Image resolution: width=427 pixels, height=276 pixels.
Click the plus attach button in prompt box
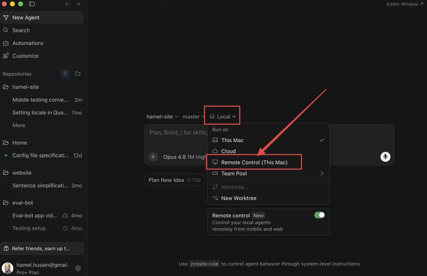click(153, 157)
